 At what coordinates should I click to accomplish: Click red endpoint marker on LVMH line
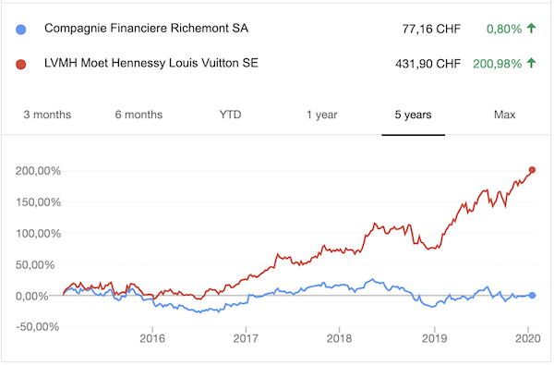coord(532,170)
